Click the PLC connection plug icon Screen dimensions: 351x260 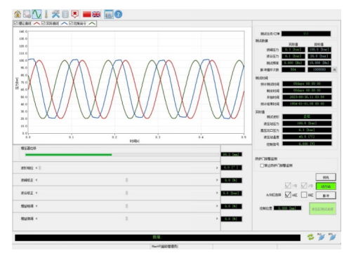coord(321,237)
